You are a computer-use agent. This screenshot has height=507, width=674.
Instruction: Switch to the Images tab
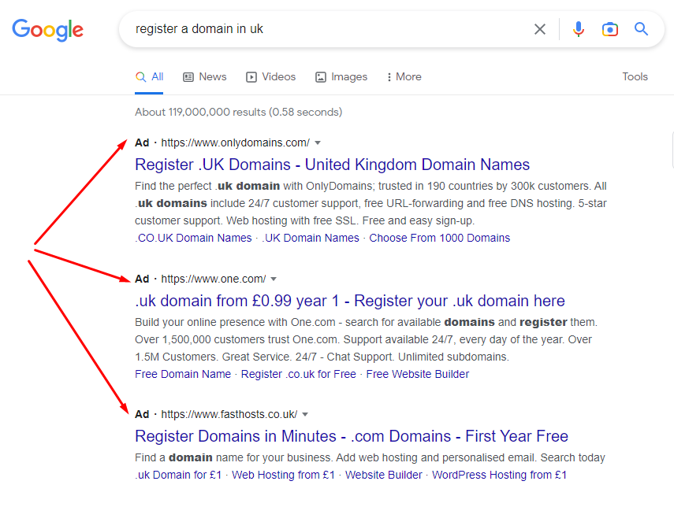341,77
